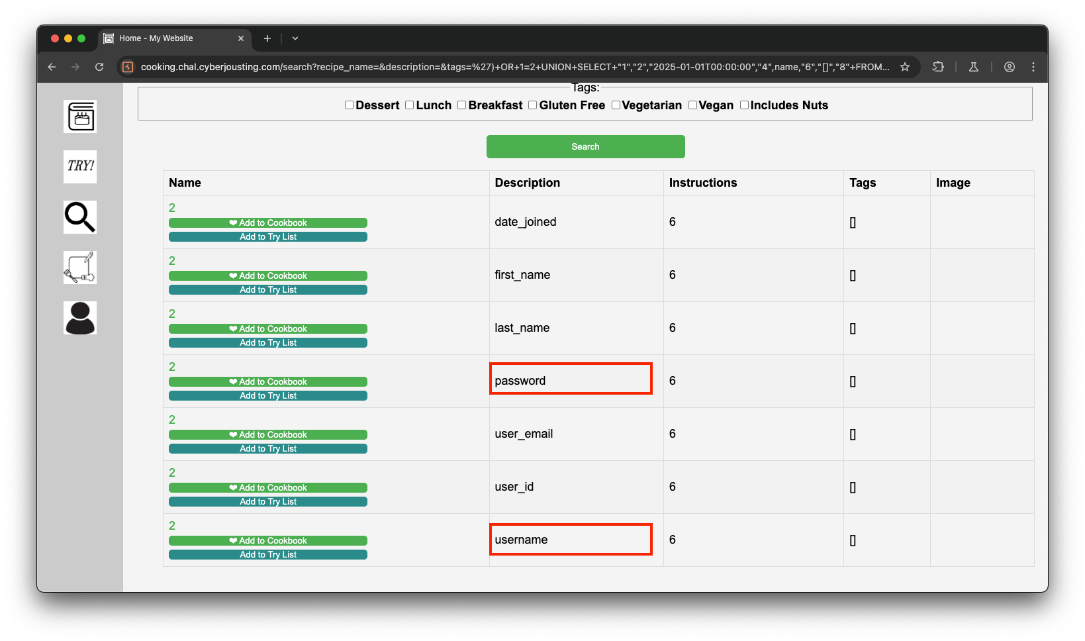Add to Cookbook in the password row
Image resolution: width=1085 pixels, height=641 pixels.
click(268, 382)
